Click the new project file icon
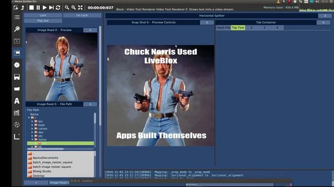Image resolution: width=334 pixels, height=187 pixels. click(16, 8)
